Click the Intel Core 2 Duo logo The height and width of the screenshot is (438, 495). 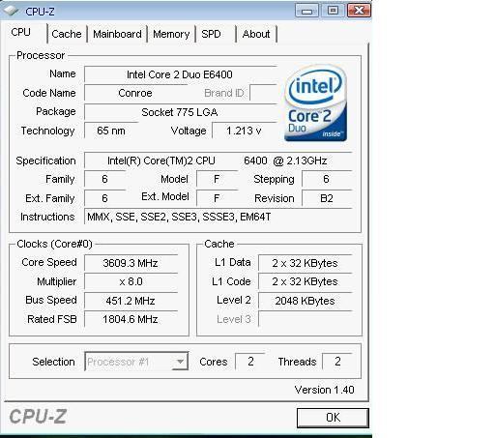point(316,103)
